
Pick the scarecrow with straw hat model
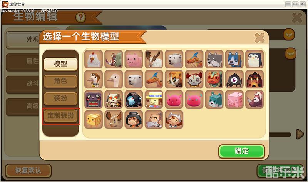click(154, 99)
